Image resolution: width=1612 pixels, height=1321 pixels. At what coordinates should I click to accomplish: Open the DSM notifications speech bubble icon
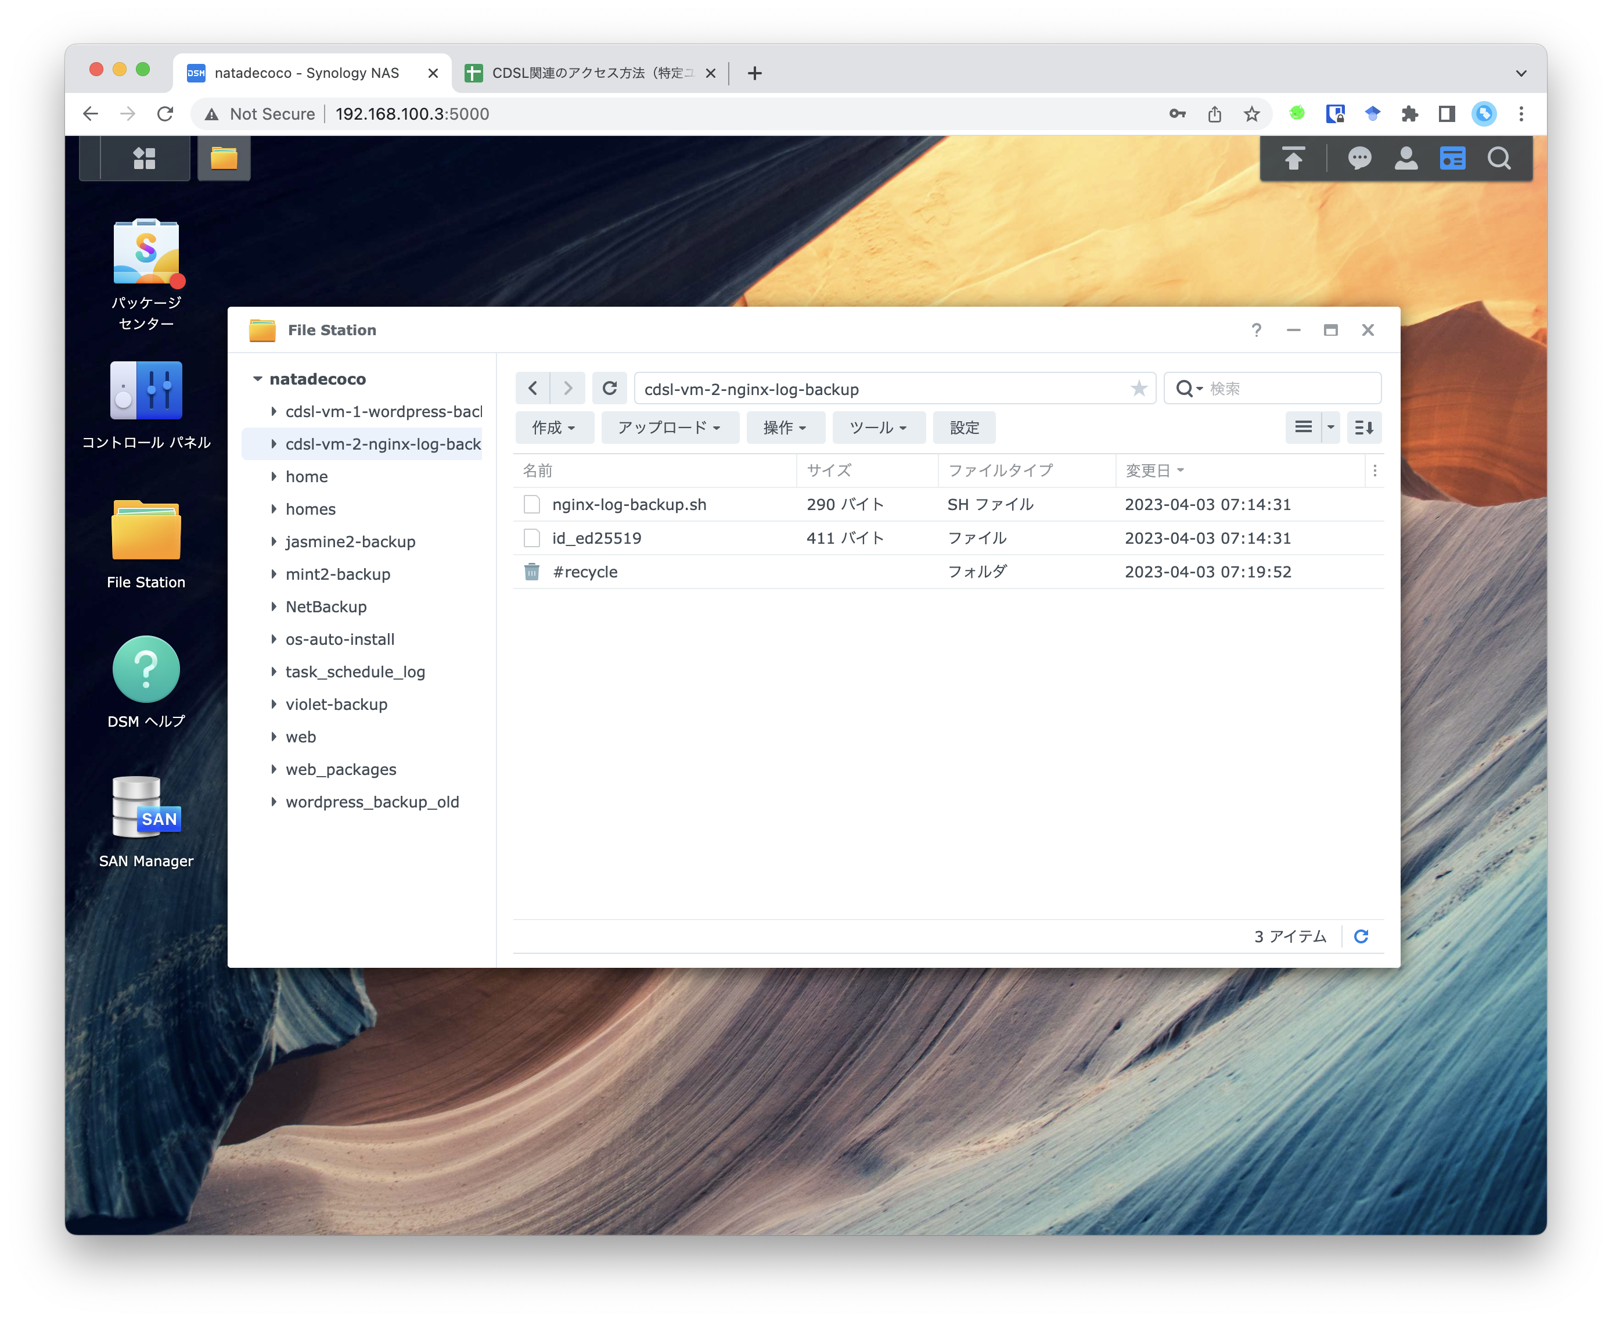point(1359,158)
